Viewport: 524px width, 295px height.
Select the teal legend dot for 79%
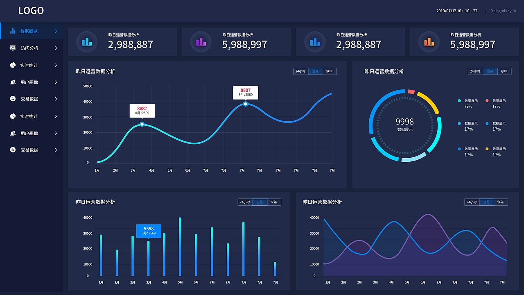click(459, 101)
